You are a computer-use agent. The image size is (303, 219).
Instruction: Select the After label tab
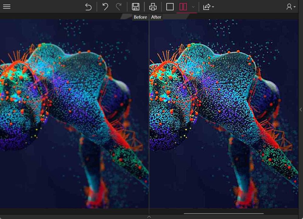[156, 17]
